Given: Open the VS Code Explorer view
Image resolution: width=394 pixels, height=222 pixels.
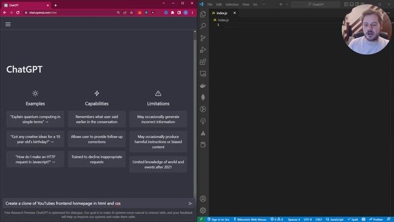Looking at the screenshot, I should 203,14.
